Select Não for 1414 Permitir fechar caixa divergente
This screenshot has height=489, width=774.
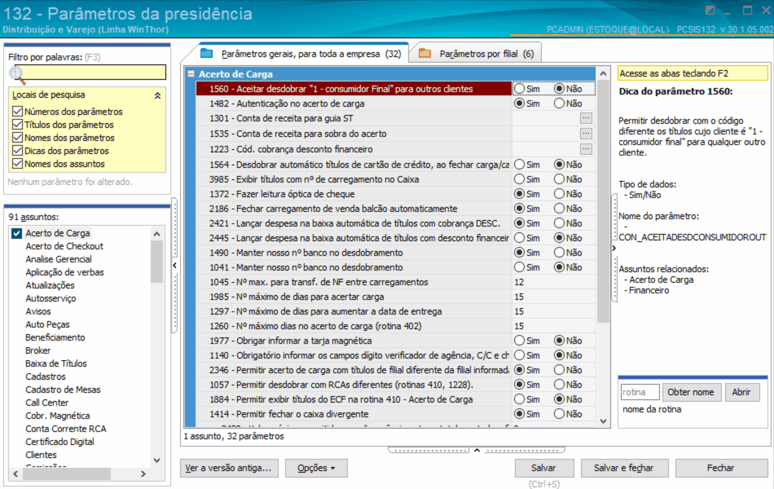[x=559, y=413]
